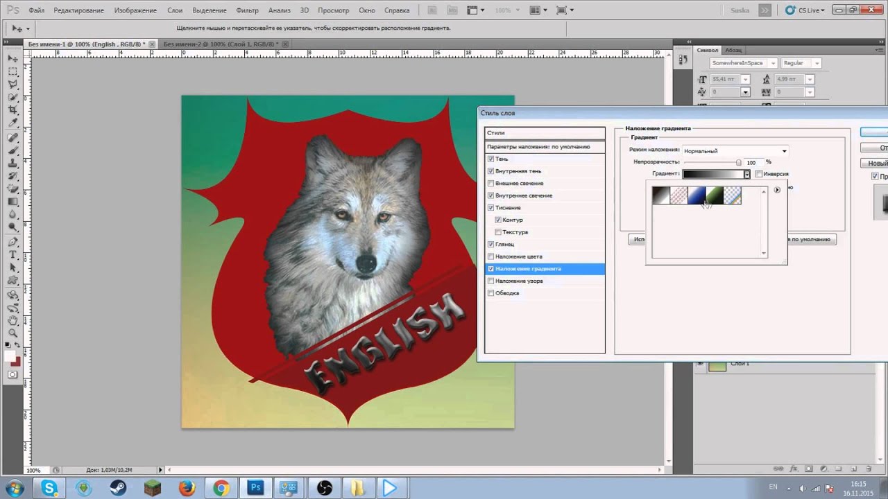Pick the Horizontal Type tool

[13, 255]
